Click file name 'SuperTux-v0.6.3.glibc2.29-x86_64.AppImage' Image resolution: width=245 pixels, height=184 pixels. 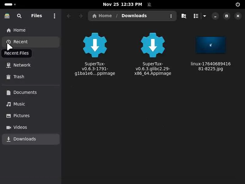[153, 68]
